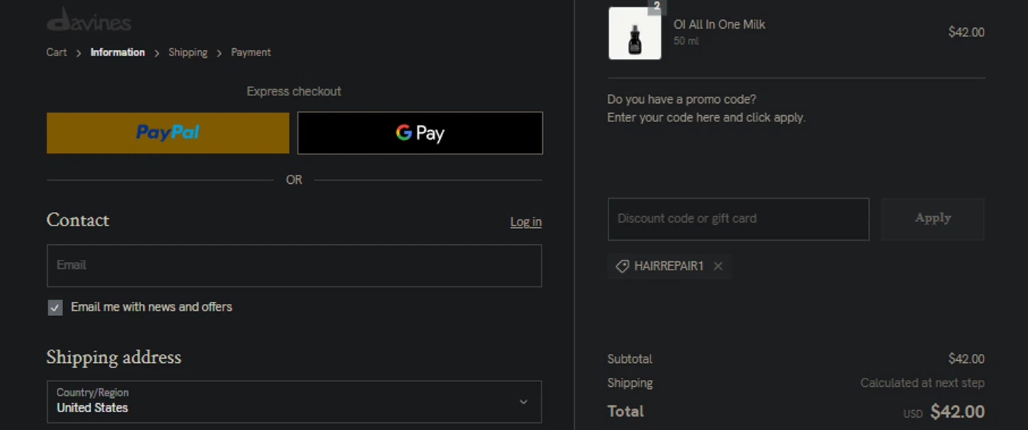Open the OI All In One Milk thumbnail
This screenshot has height=430, width=1028.
click(635, 34)
